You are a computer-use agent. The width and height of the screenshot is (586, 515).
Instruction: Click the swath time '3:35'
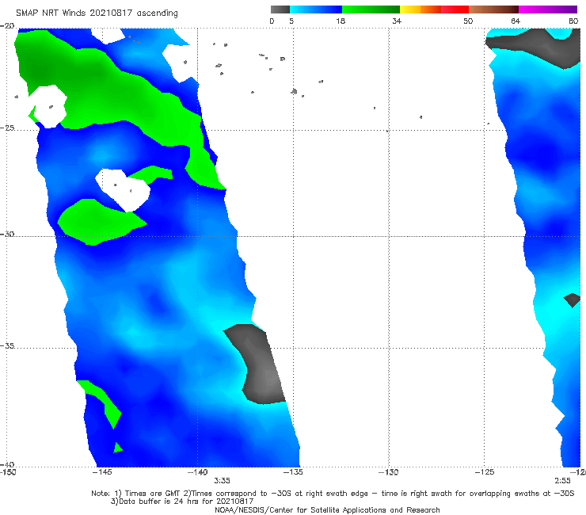click(222, 481)
